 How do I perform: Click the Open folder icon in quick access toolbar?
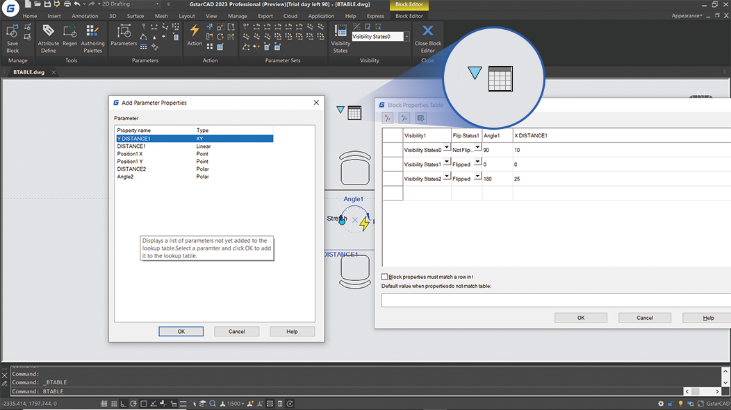[x=38, y=4]
